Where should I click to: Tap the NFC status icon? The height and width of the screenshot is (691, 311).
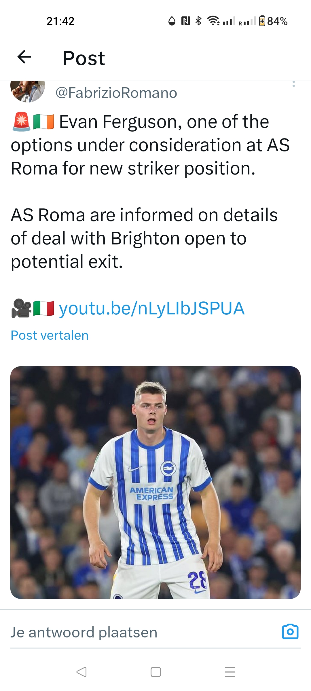point(185,21)
